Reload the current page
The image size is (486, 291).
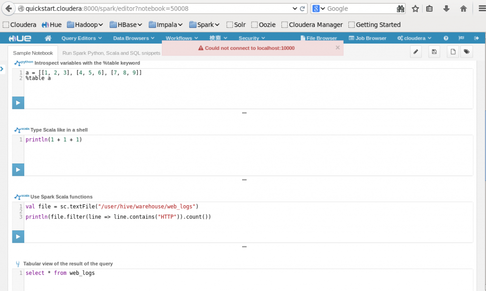click(302, 9)
